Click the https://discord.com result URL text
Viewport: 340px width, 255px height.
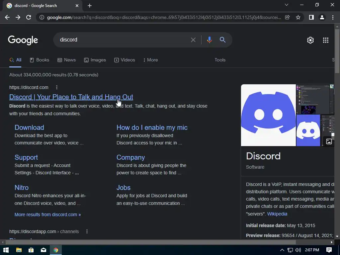[29, 87]
